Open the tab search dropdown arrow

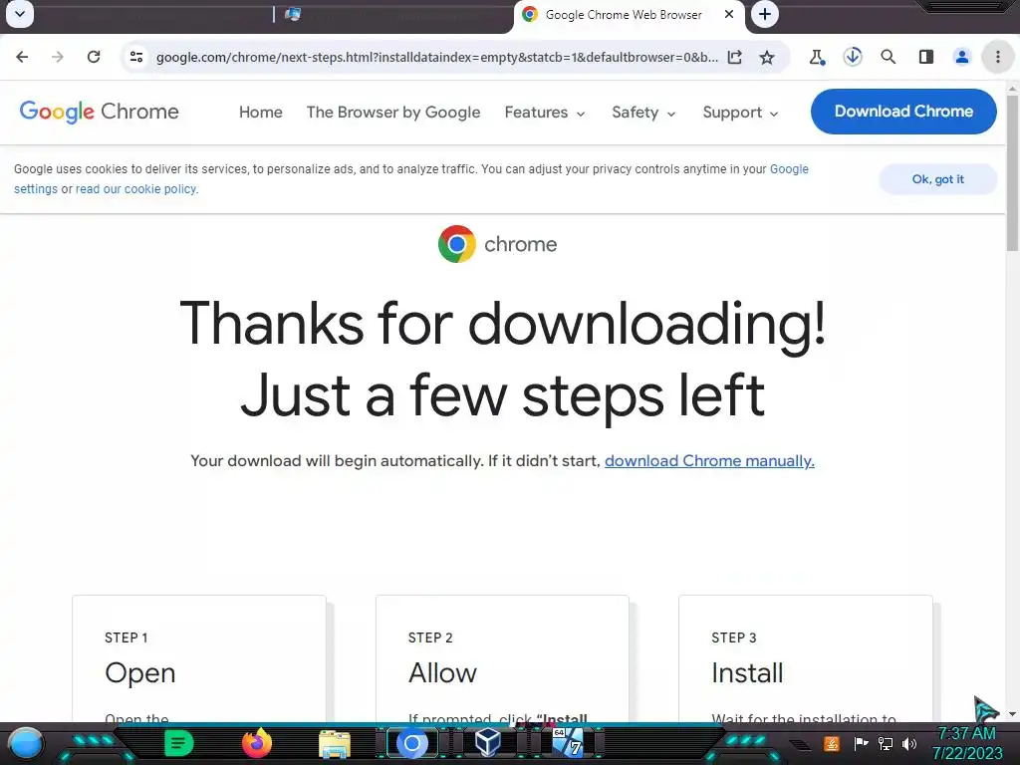(x=20, y=14)
